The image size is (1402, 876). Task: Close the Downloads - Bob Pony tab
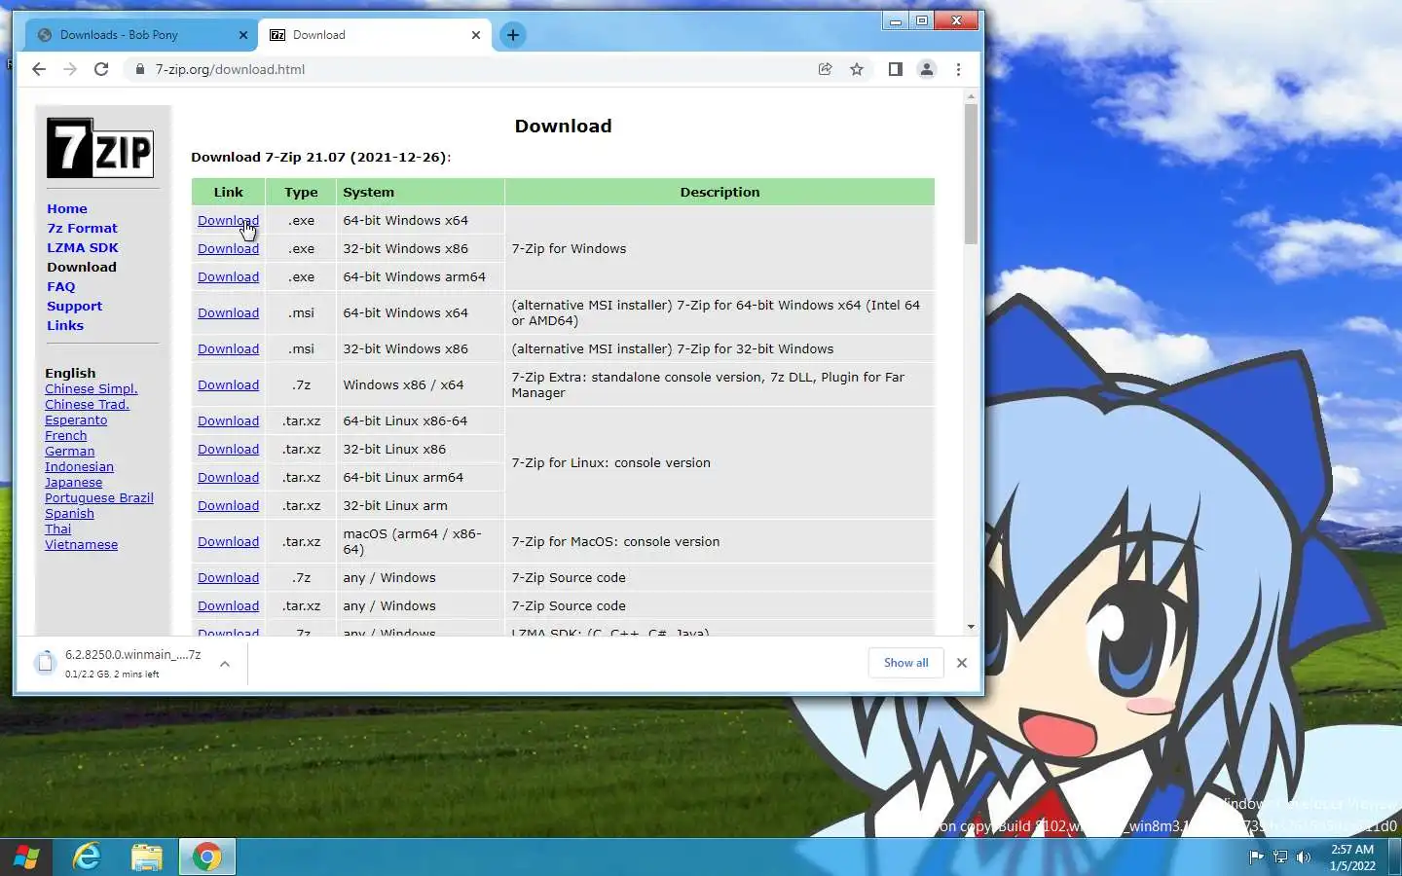(243, 35)
